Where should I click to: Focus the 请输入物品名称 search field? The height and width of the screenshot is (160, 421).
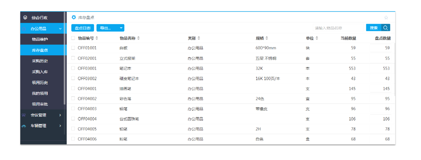[x=339, y=28]
